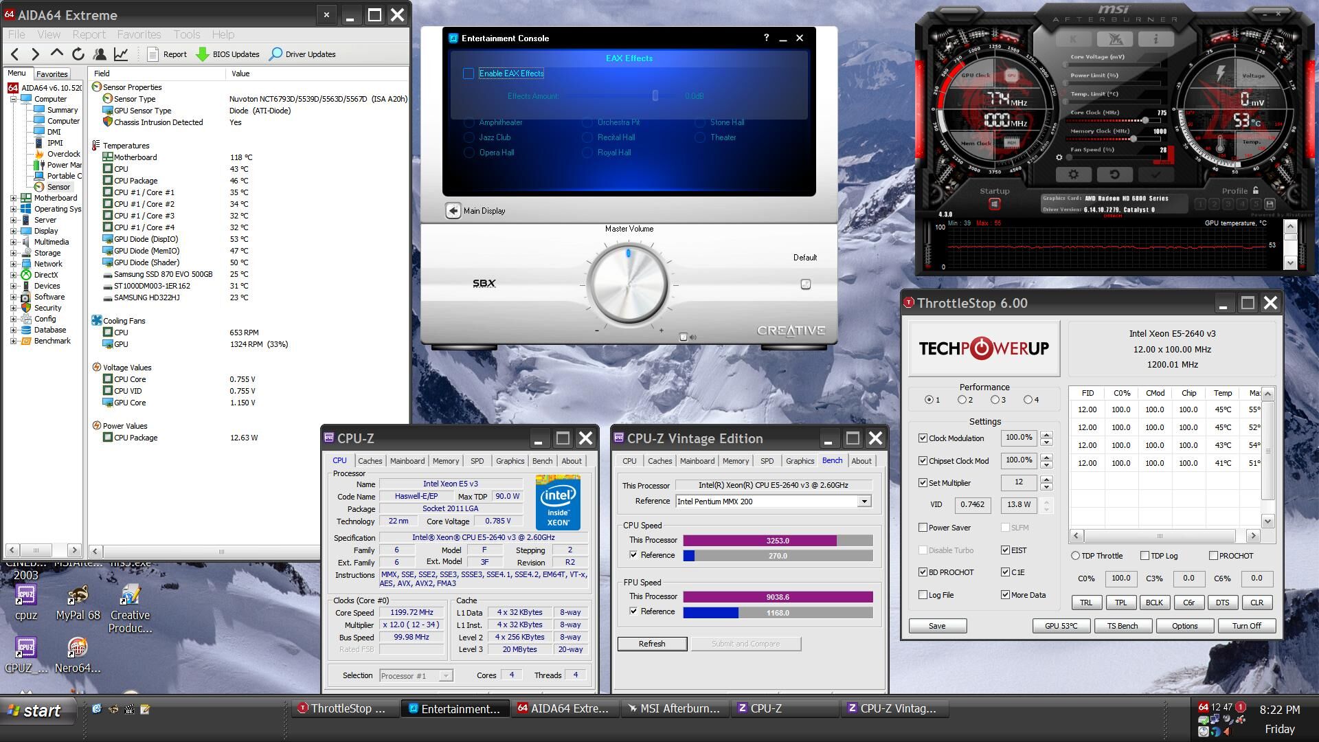
Task: Toggle CPU Speed Reference checkbox in CPU-Z Vintage
Action: coord(633,554)
